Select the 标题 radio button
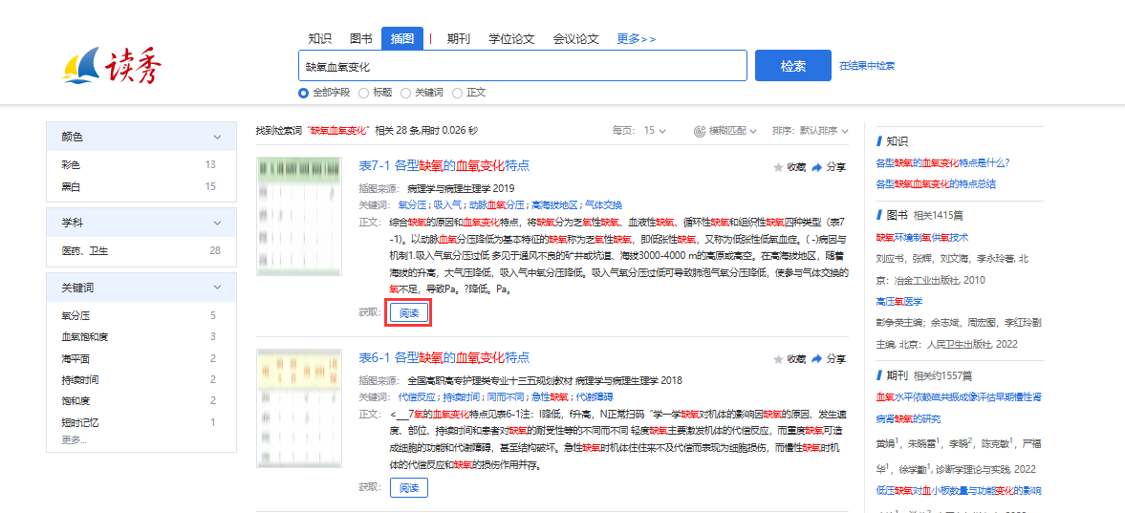The width and height of the screenshot is (1125, 513). [x=363, y=93]
